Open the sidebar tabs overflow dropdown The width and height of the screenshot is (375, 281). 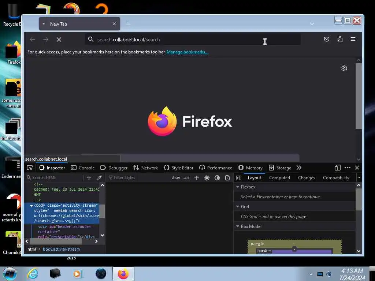tap(359, 177)
